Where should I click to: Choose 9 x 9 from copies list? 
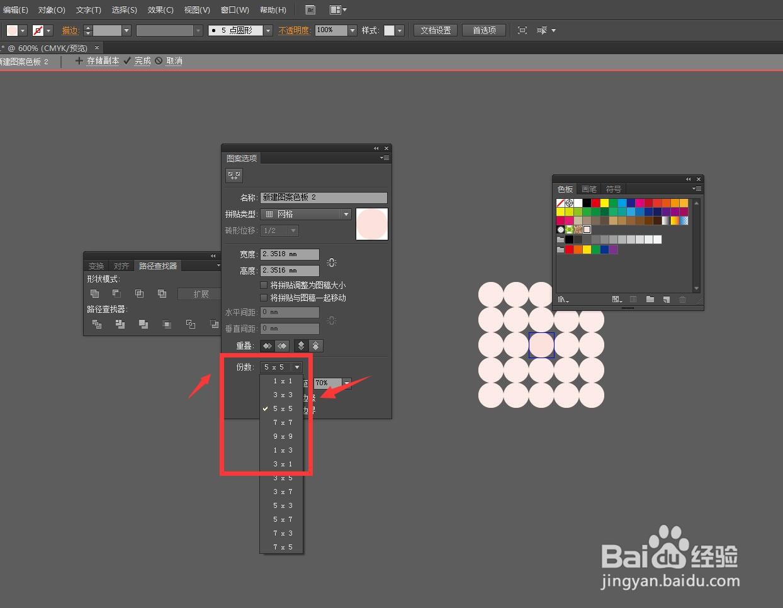[x=281, y=436]
